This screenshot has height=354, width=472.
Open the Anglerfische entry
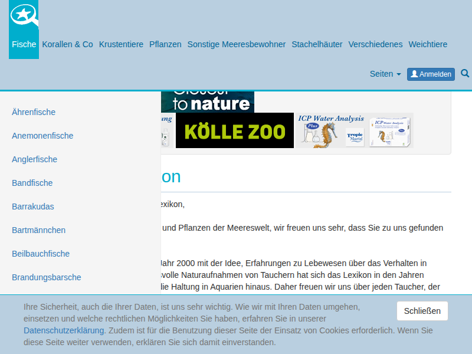[34, 159]
